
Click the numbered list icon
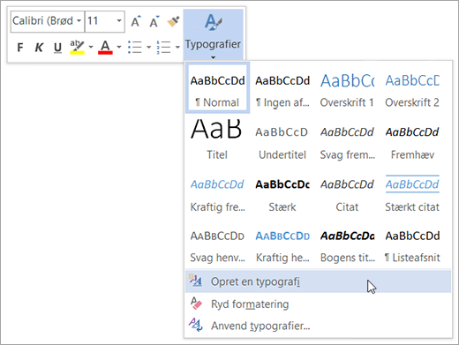pos(163,47)
